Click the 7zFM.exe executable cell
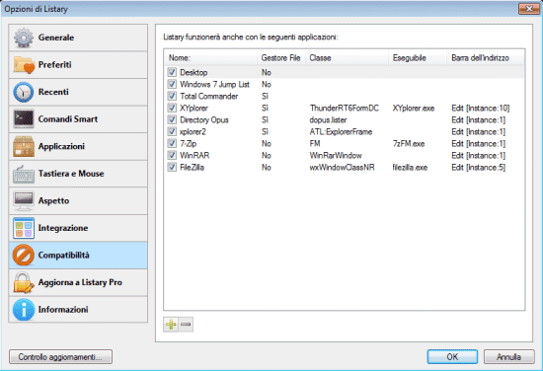Viewport: 543px width, 371px height. pyautogui.click(x=409, y=143)
